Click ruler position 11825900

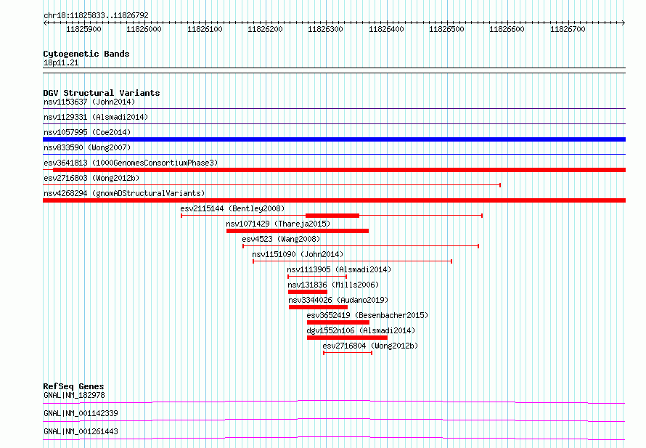pos(83,29)
